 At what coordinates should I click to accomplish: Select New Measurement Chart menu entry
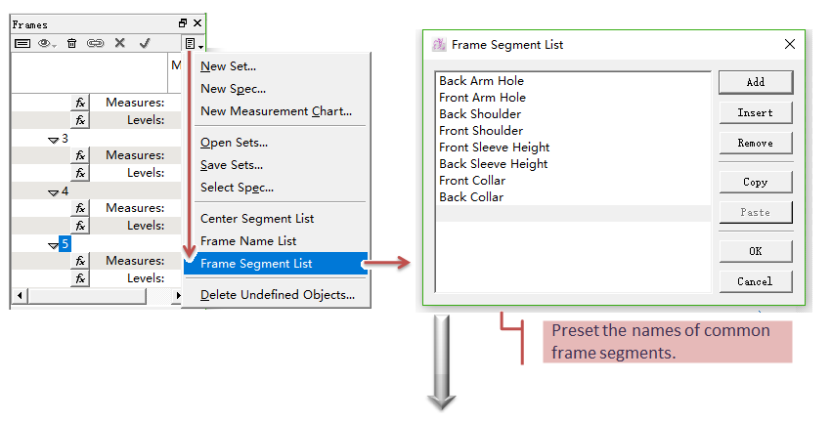tap(276, 111)
